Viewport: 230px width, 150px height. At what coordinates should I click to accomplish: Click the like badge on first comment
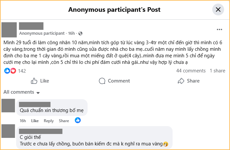pos(78,121)
